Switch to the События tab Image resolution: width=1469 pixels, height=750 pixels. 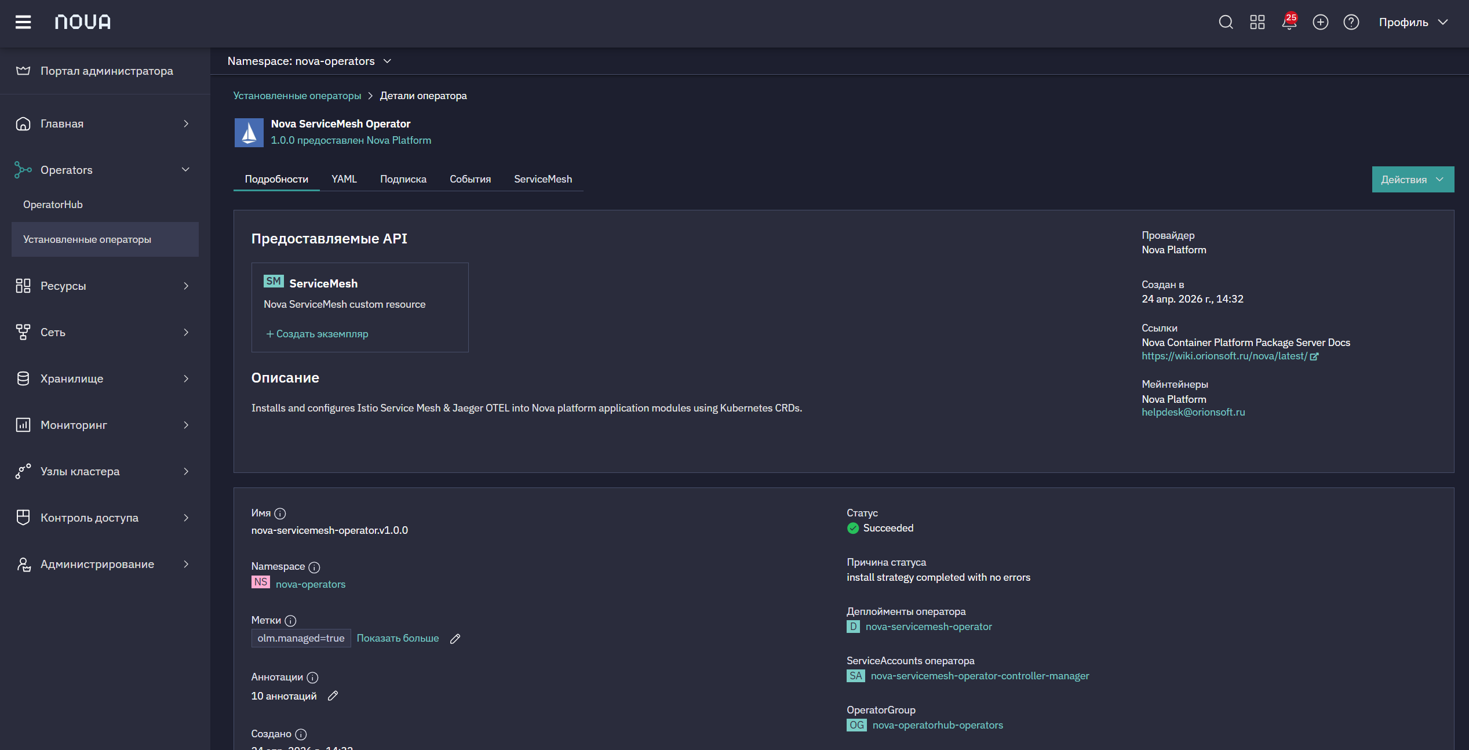[x=470, y=179]
